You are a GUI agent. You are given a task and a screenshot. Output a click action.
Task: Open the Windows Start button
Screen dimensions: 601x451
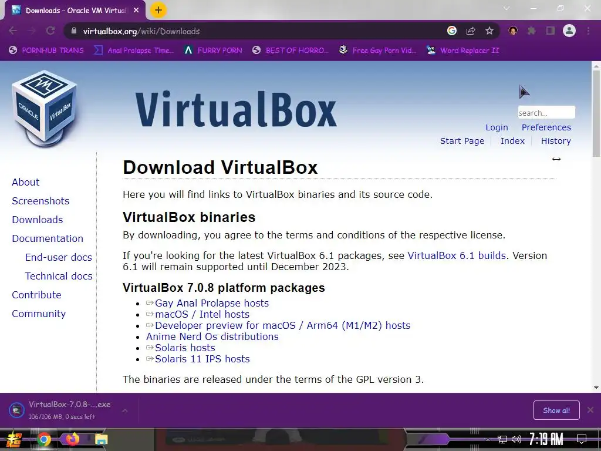tap(14, 439)
